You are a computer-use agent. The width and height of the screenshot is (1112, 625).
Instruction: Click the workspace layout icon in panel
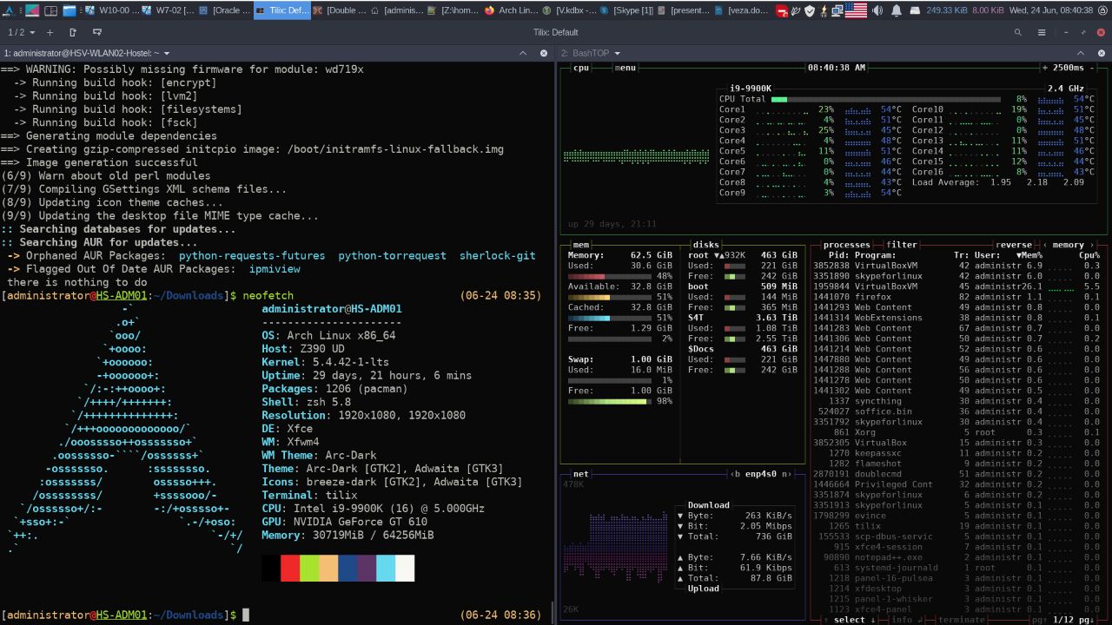click(51, 10)
